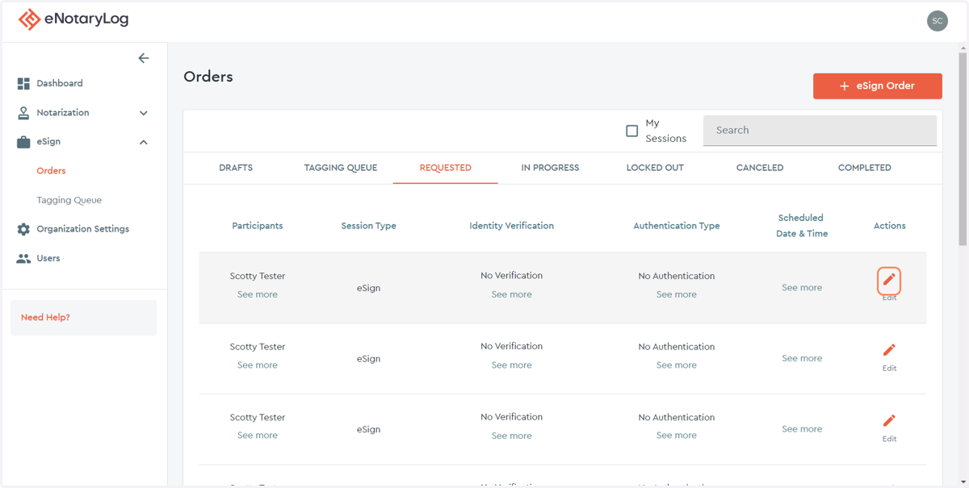Switch to the In Progress tab
Screen dimensions: 969x488
coord(550,168)
